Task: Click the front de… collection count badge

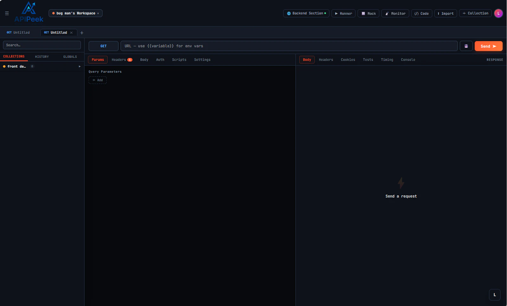Action: (32, 66)
